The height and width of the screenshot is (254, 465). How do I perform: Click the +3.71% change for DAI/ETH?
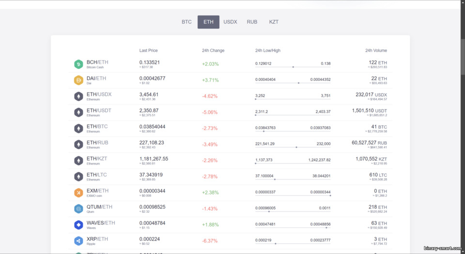click(x=210, y=80)
